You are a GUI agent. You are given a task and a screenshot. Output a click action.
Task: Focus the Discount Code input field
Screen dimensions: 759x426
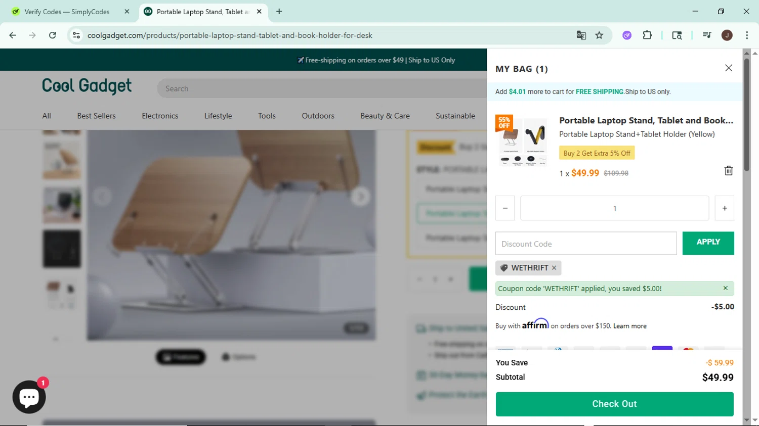pos(586,244)
